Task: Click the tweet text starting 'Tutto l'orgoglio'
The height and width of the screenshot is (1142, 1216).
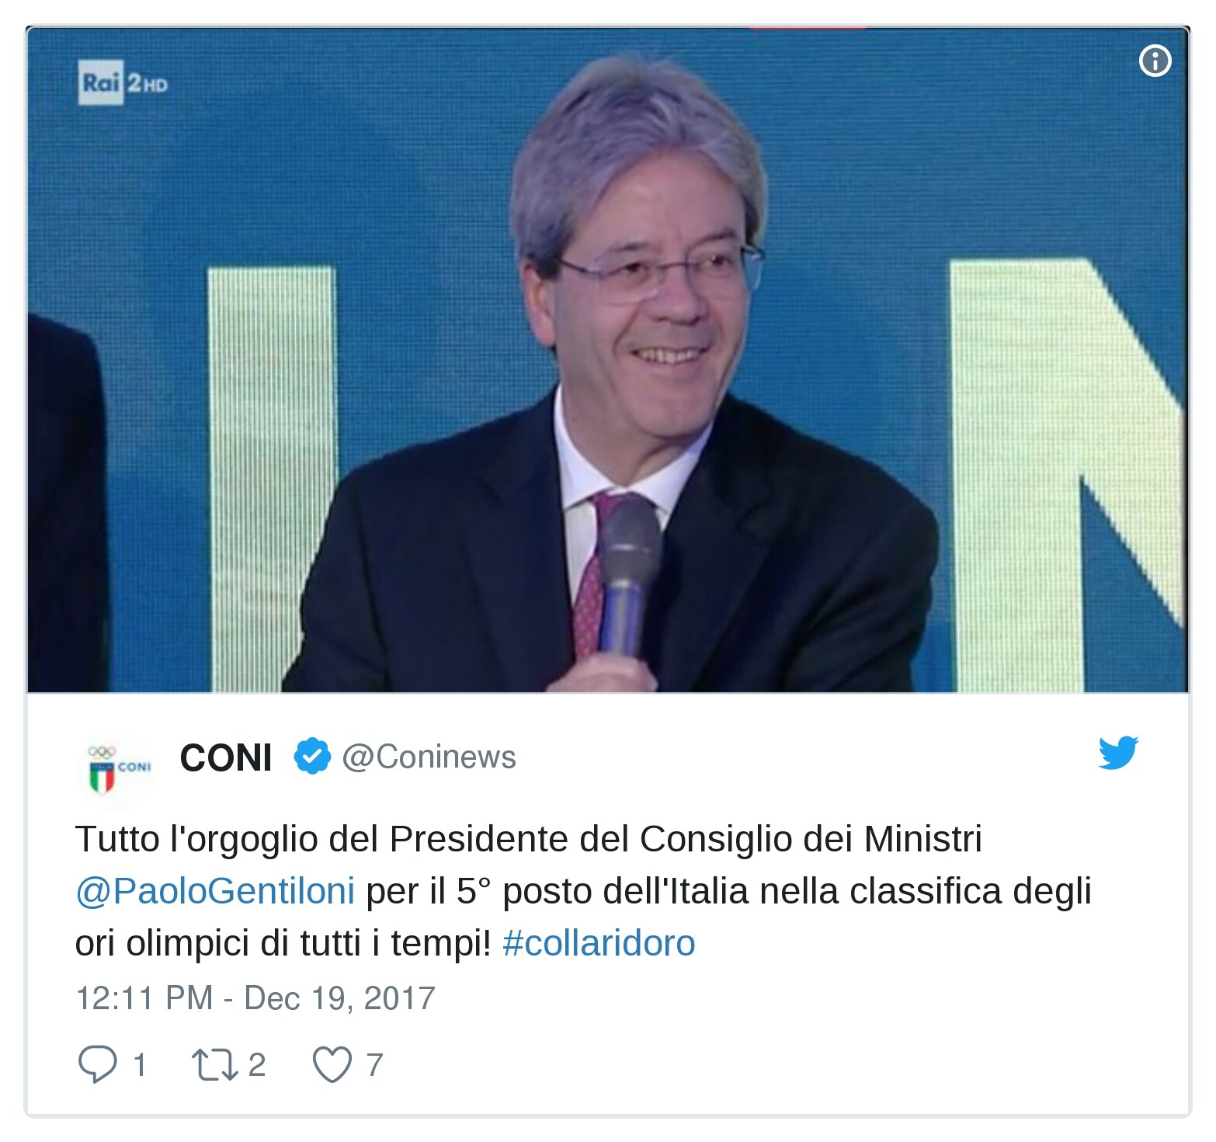Action: point(583,891)
